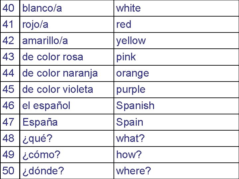Image resolution: width=239 pixels, height=179 pixels.
Task: Click the Spanish word "blanco/a"
Action: (x=42, y=8)
